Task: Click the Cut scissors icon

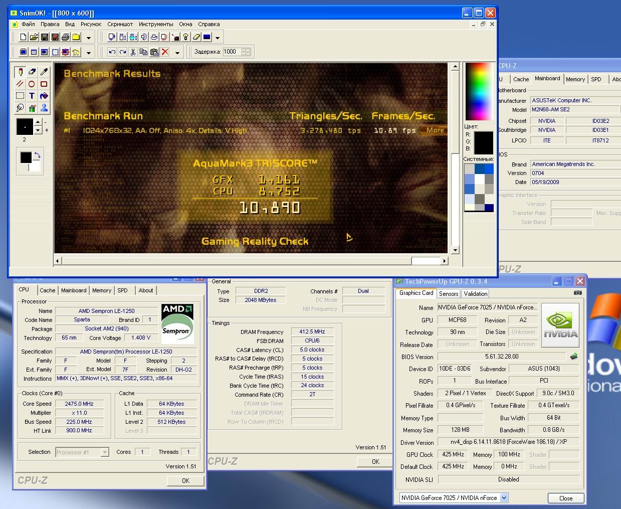Action: tap(133, 52)
